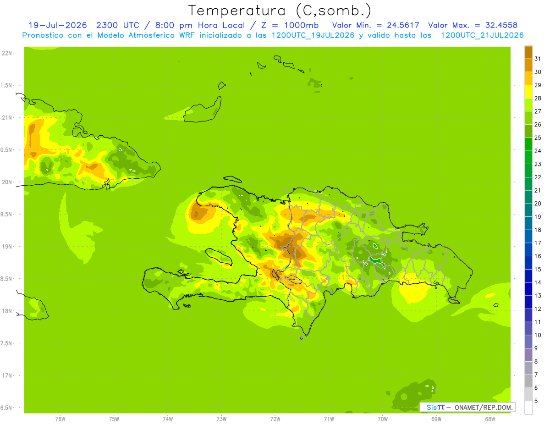
Task: Click the 7.5N latitude axis label
Action: (x=7, y=343)
